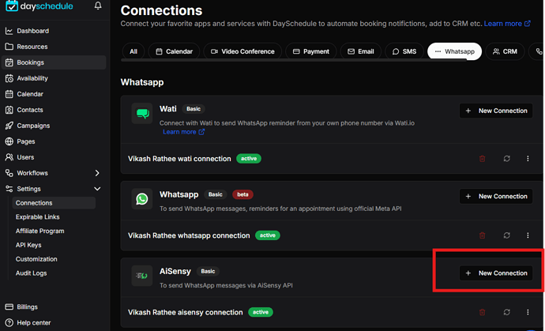The image size is (545, 331).
Task: Click the notification bell icon
Action: click(98, 6)
